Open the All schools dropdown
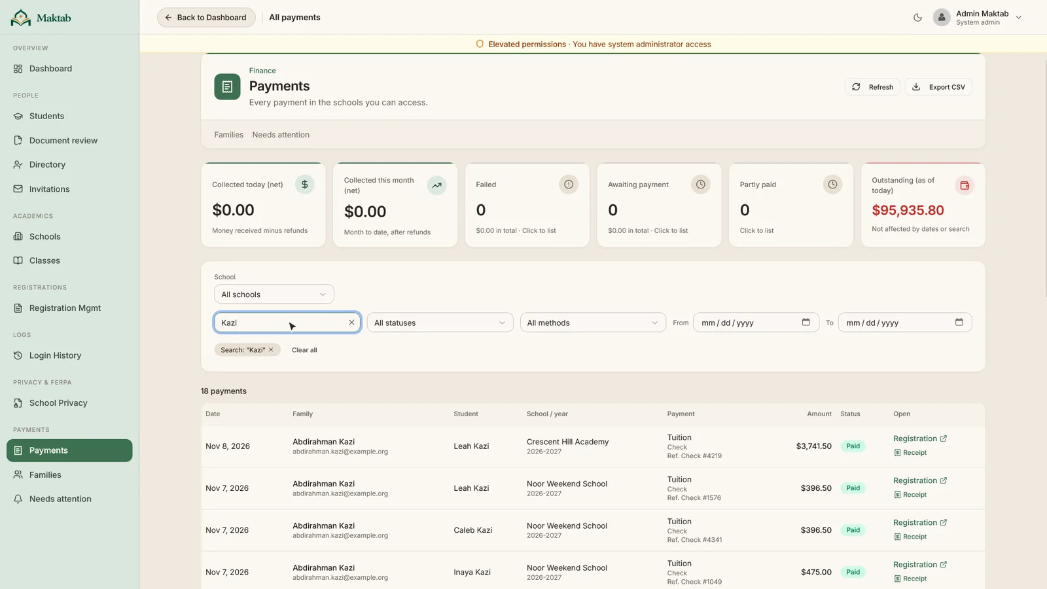This screenshot has width=1047, height=589. pos(274,294)
